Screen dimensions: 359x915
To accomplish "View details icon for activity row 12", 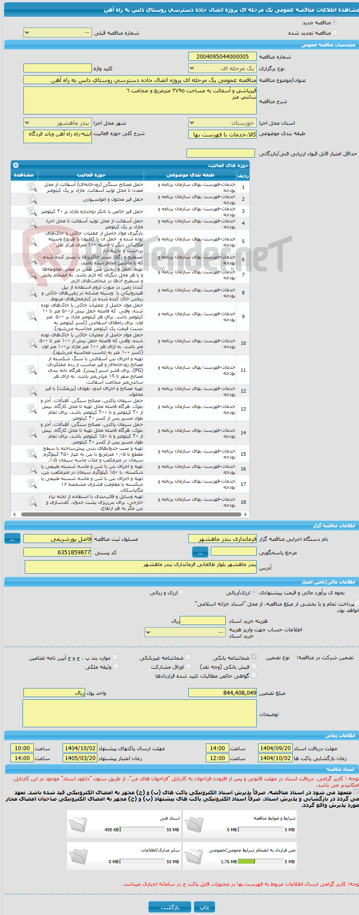I will 31,391.
